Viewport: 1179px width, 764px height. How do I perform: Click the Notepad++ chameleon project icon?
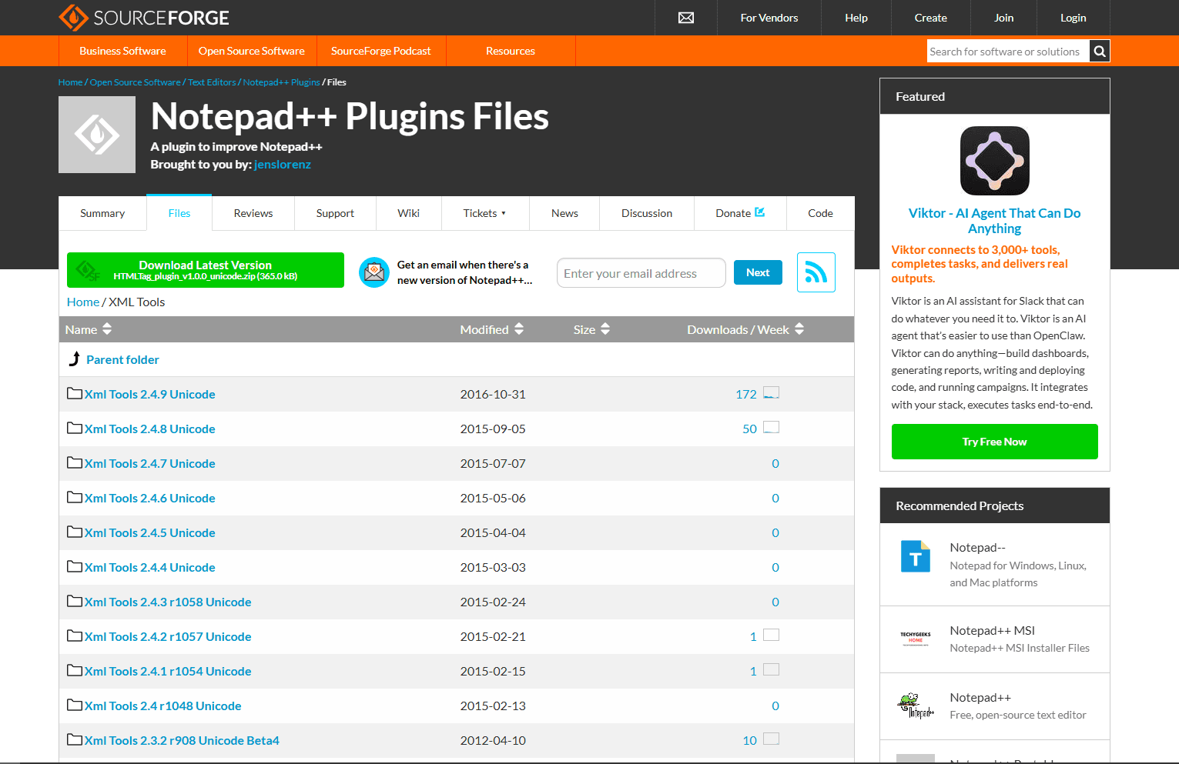pos(916,706)
